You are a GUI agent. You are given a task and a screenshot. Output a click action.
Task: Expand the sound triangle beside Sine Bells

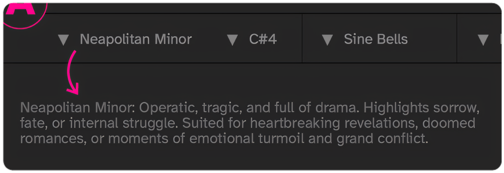[328, 40]
